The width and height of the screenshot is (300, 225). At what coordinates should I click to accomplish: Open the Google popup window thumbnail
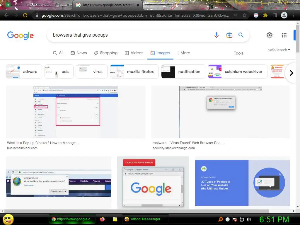(153, 183)
